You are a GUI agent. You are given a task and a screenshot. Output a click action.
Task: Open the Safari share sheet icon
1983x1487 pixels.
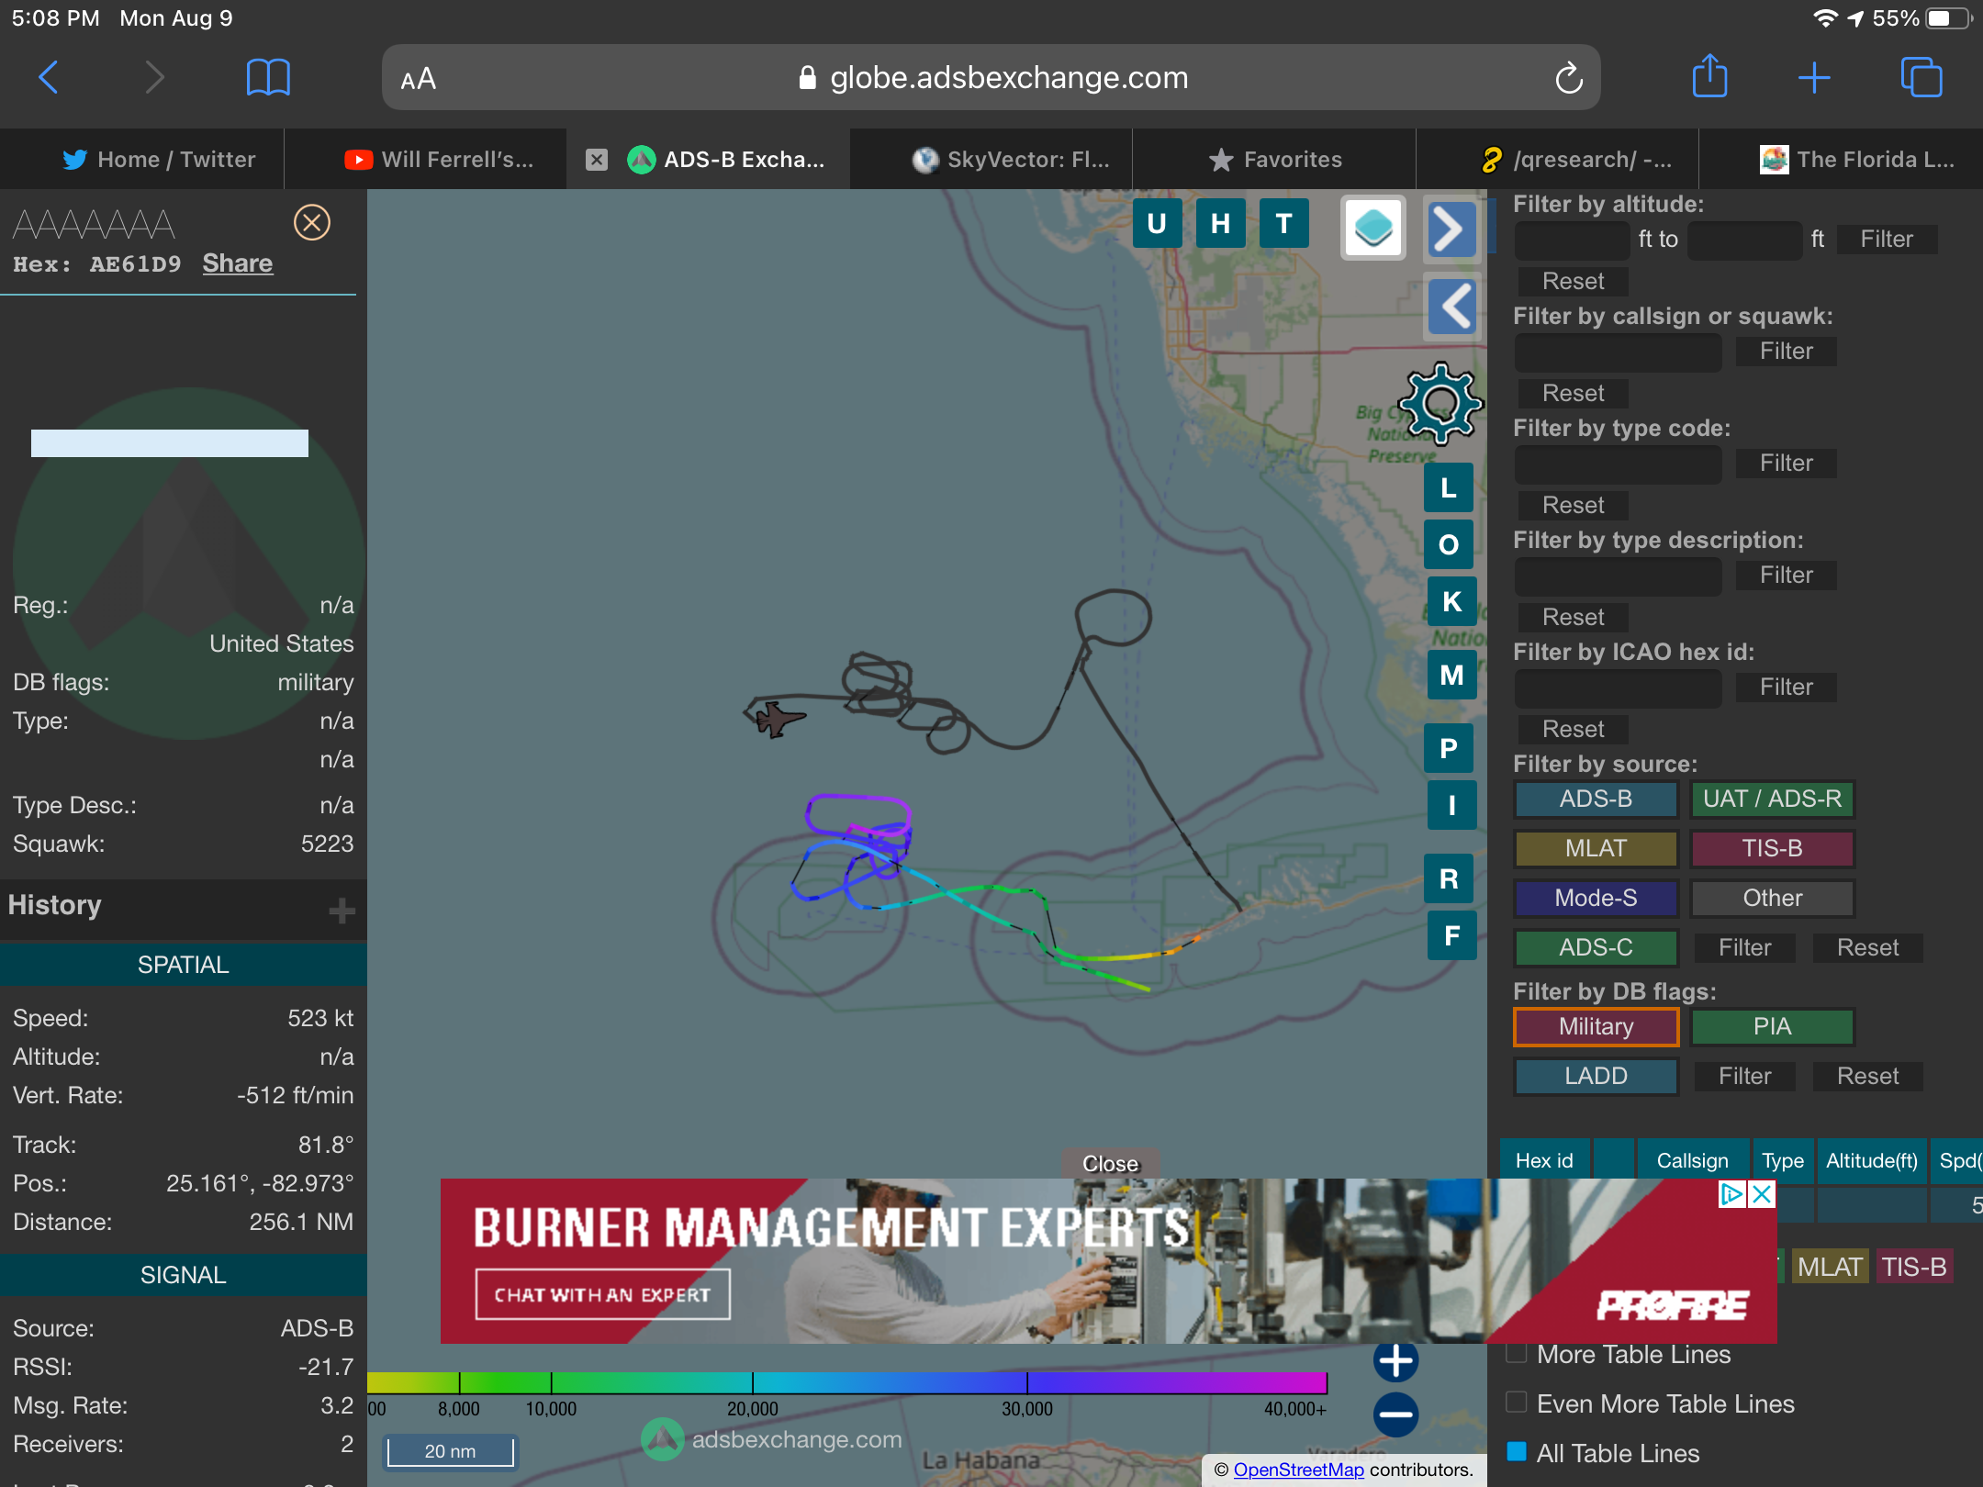pos(1709,76)
